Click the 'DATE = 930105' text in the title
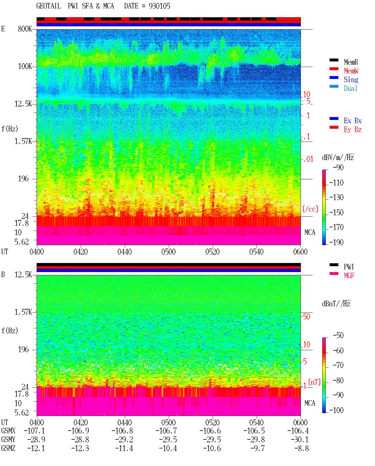375x466 pixels. [147, 6]
